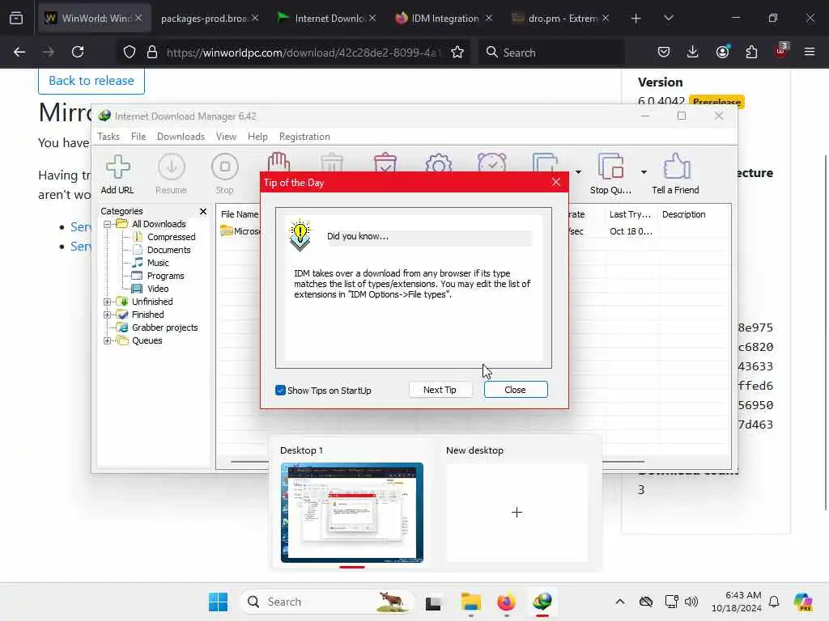Click the Windows taskbar Search box
829x621 pixels.
327,602
